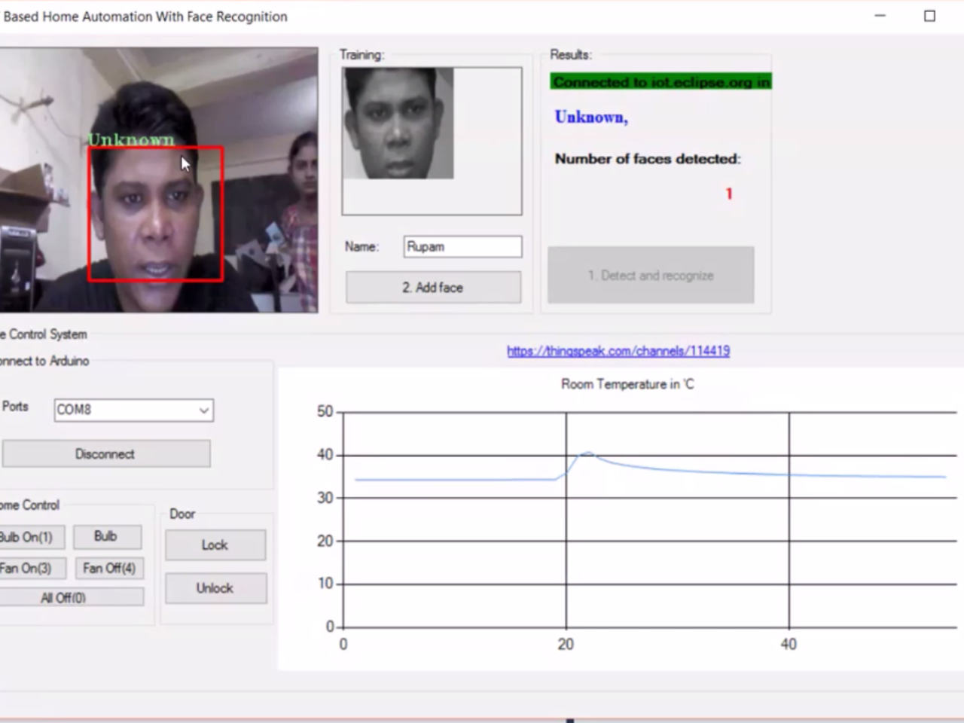
Task: Click inside the red face detection box
Action: tap(156, 215)
